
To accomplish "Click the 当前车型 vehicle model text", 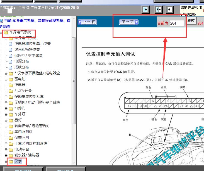I will tap(39, 8).
